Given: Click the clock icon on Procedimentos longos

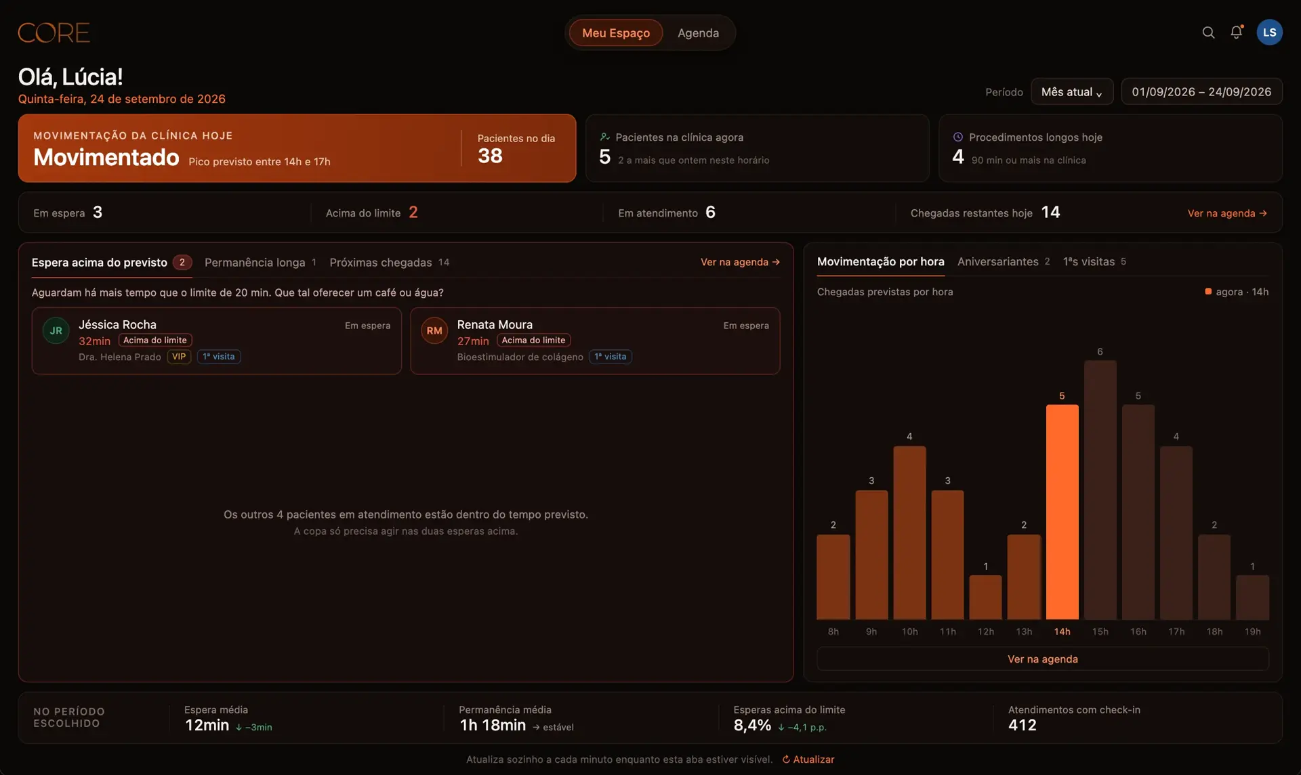Looking at the screenshot, I should [x=958, y=137].
